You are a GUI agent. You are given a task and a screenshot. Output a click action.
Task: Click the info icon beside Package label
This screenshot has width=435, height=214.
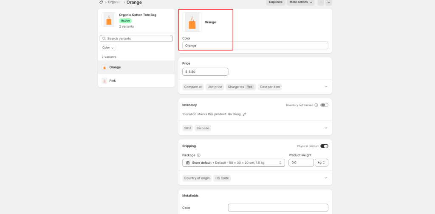pos(199,155)
